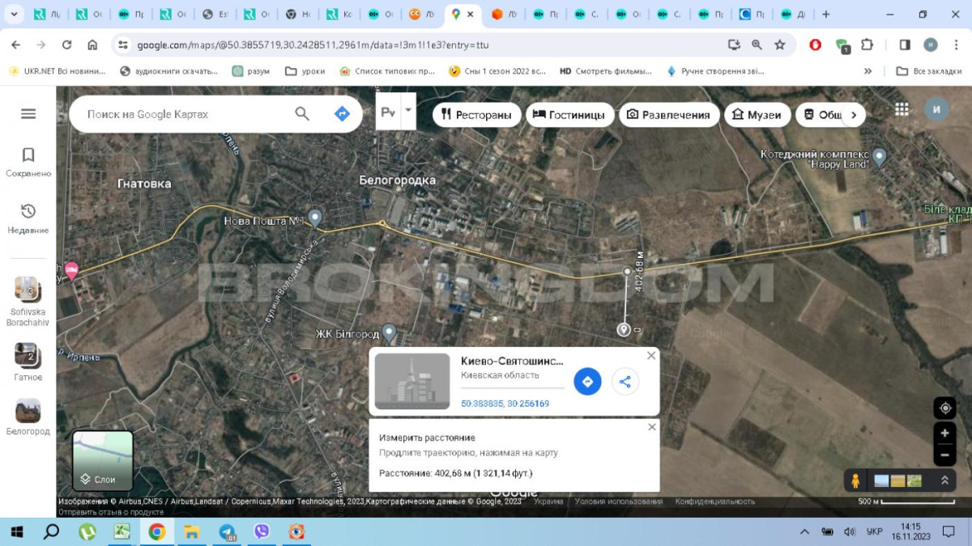
Task: Click the coordinates link 50.383835, 30.256169
Action: click(505, 404)
